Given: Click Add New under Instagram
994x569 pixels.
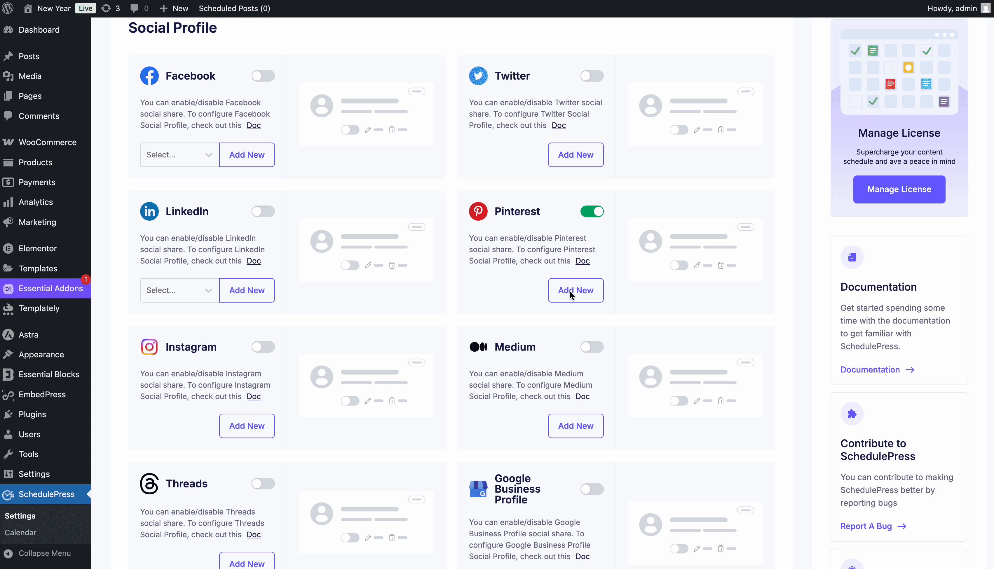Looking at the screenshot, I should 247,426.
